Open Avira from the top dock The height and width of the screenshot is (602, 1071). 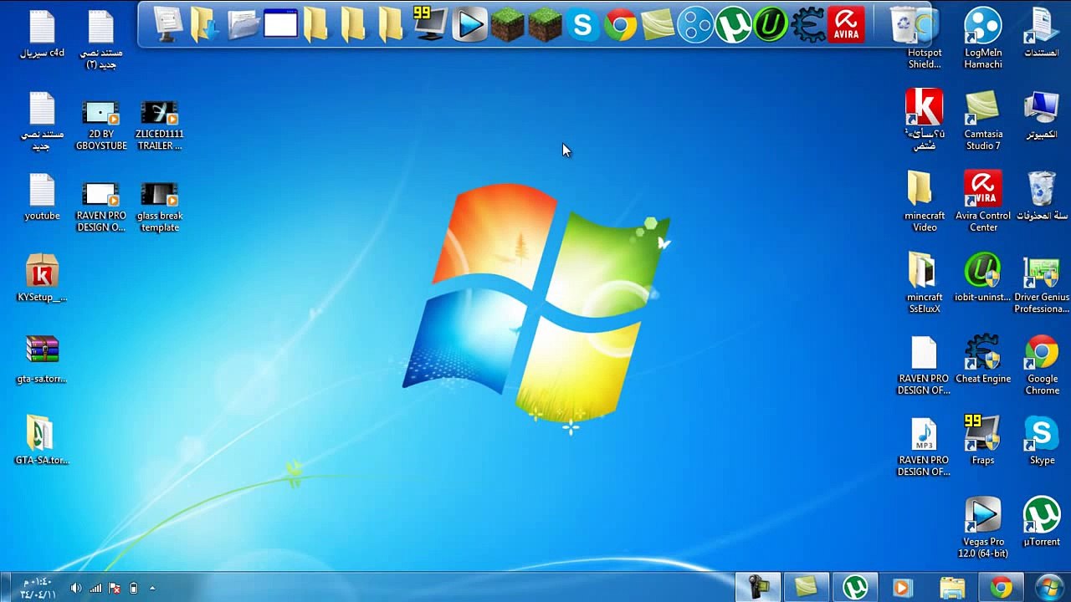pyautogui.click(x=846, y=24)
